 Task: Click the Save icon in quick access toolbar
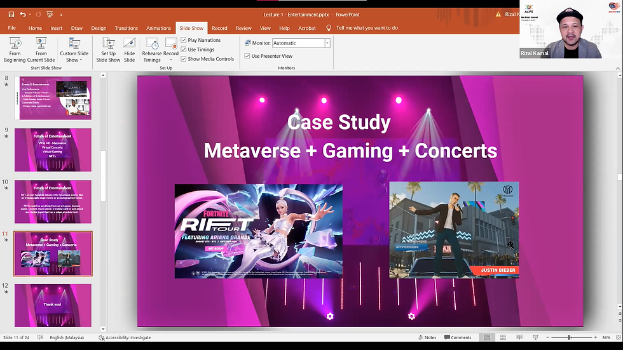[11, 14]
